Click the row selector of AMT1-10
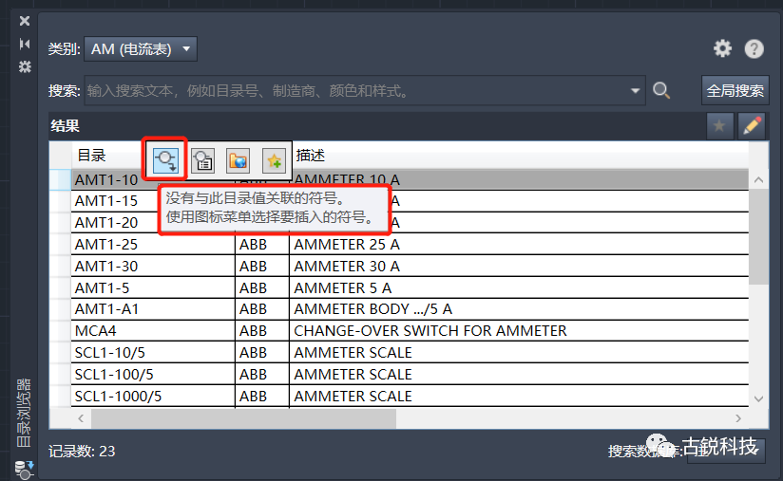Viewport: 783px width, 481px height. click(x=61, y=180)
